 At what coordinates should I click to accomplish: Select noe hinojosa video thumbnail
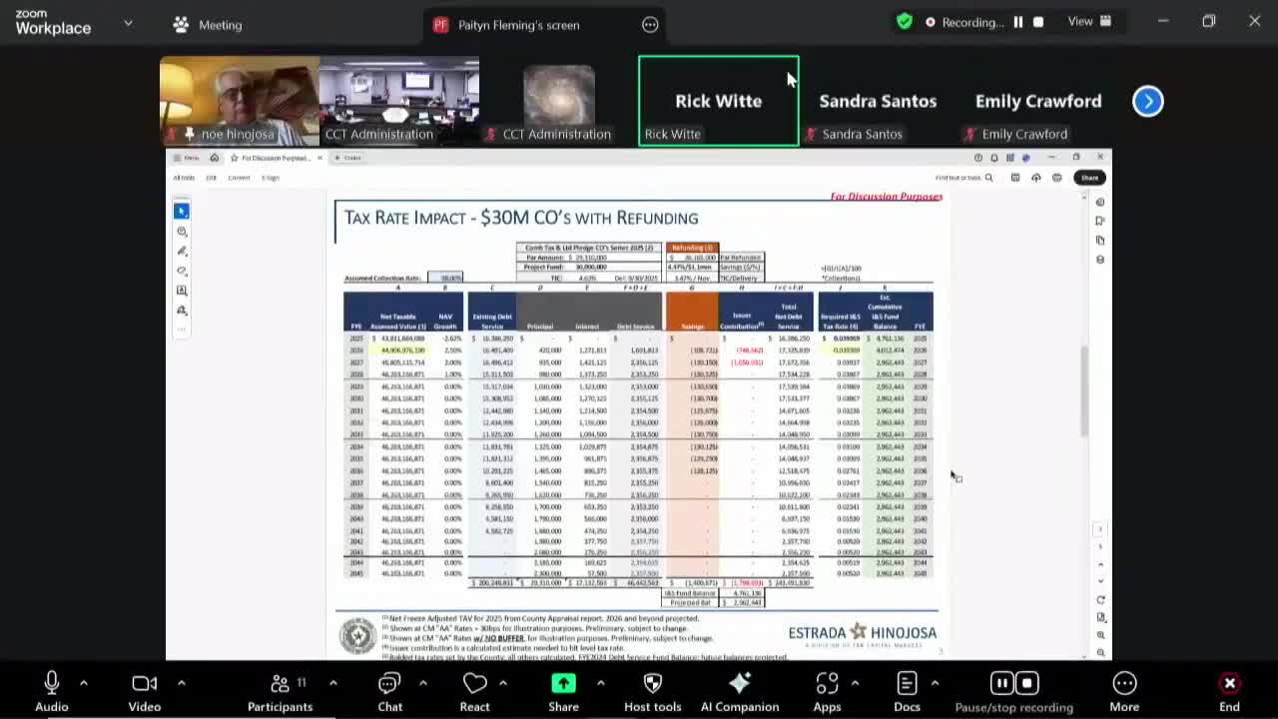point(240,101)
